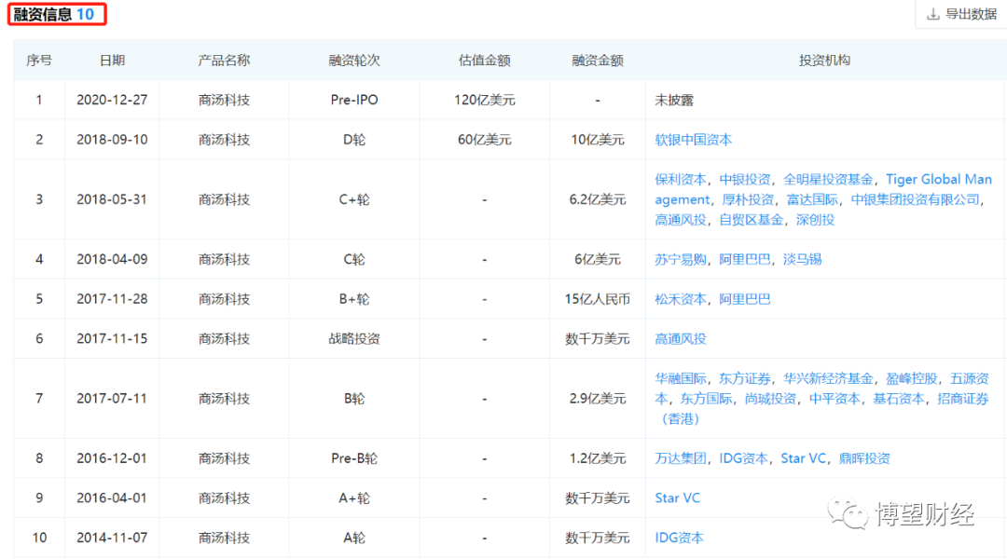Select the 15亿人民币 amount cell
The width and height of the screenshot is (1007, 559).
pos(598,299)
